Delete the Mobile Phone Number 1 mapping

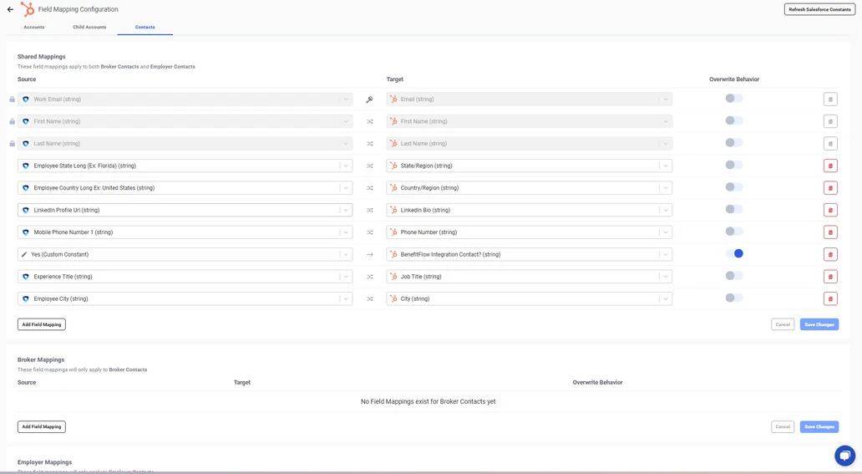point(830,232)
